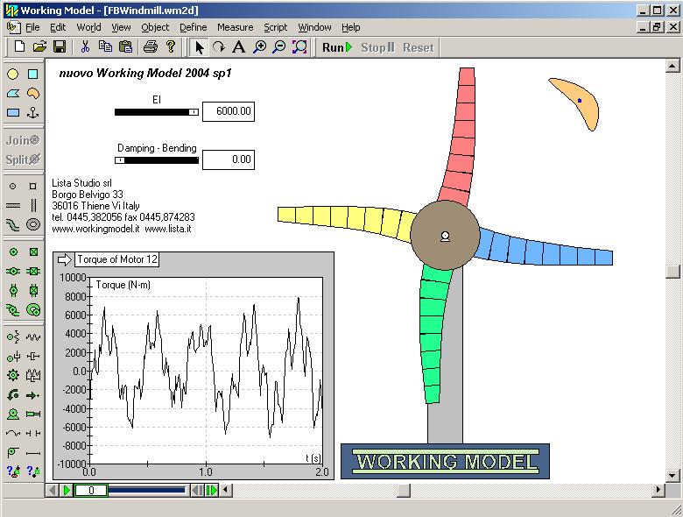Select the Closed Curved Slot Joint tool
This screenshot has width=683, height=517.
click(x=33, y=309)
